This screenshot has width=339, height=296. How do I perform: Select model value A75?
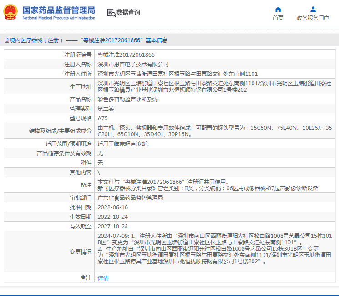click(102, 118)
